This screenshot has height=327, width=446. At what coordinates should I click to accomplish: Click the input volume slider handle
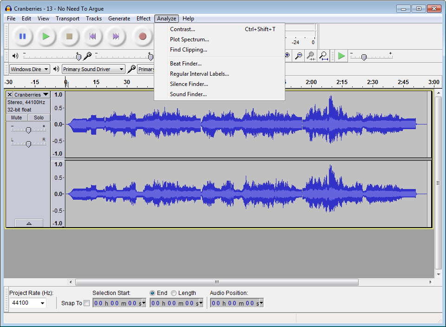151,57
